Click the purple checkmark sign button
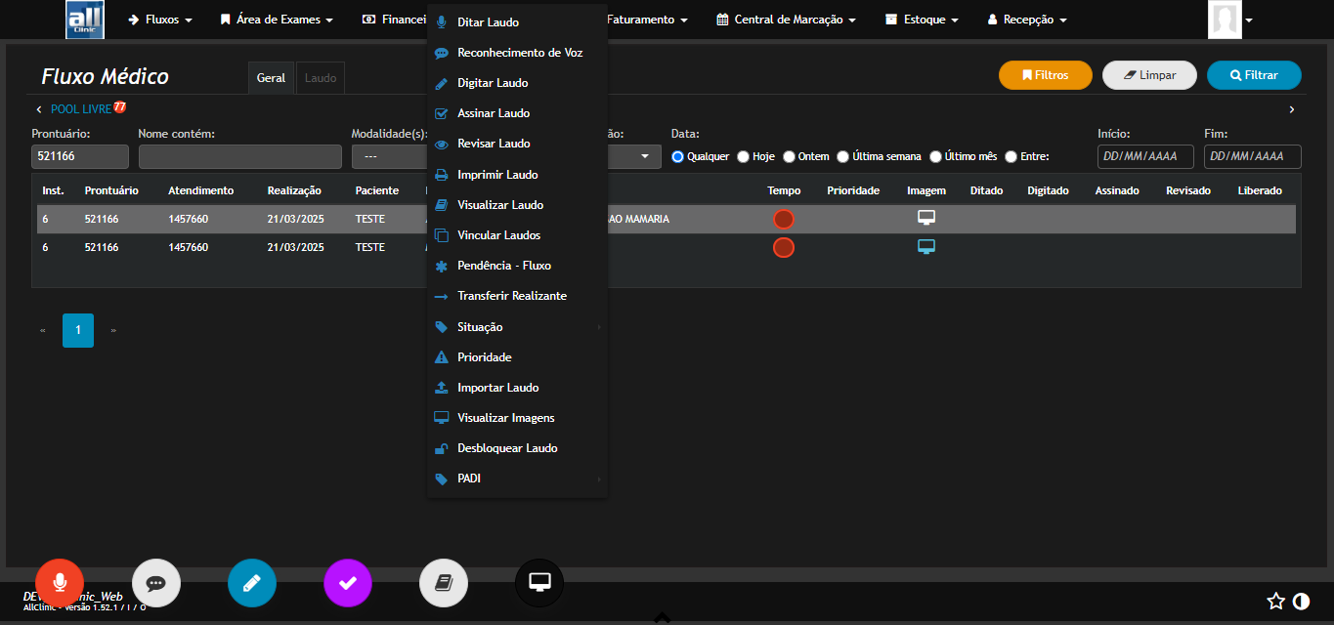This screenshot has height=625, width=1334. click(x=348, y=583)
